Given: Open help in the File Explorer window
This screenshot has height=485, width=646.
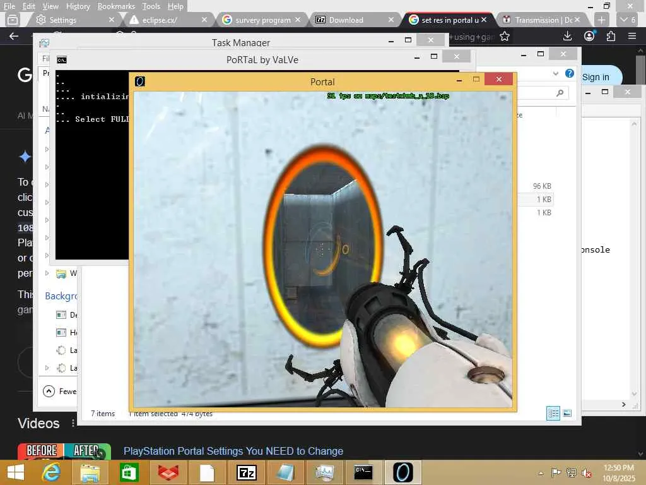Looking at the screenshot, I should click(570, 73).
